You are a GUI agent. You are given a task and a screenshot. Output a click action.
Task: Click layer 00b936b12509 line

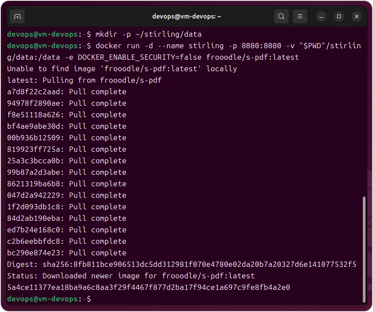tap(67, 138)
